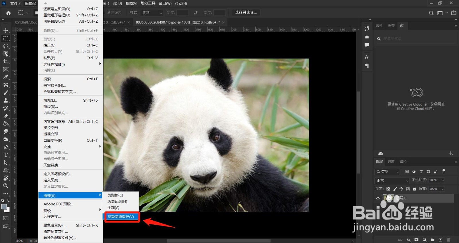Open the workspace switcher dropdown
Image resolution: width=459 pixels, height=243 pixels.
click(x=442, y=13)
